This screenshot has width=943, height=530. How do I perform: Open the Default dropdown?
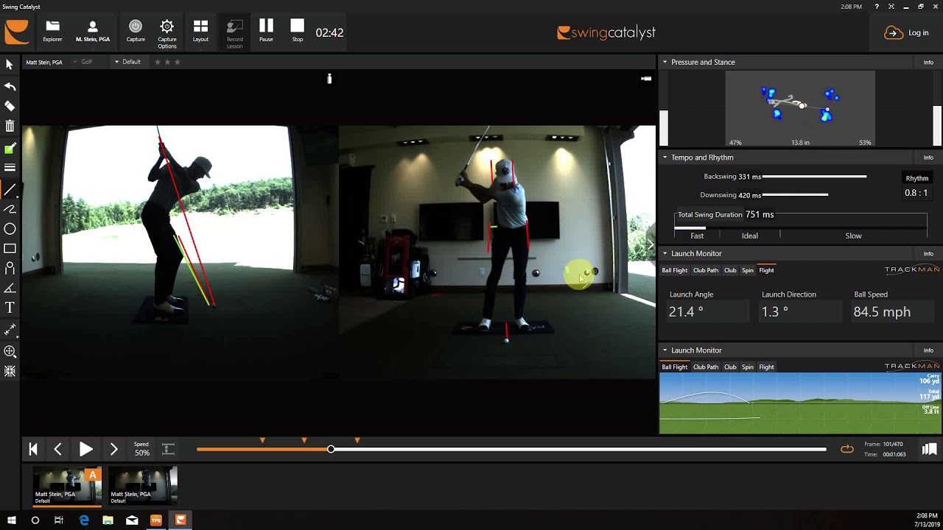[127, 62]
